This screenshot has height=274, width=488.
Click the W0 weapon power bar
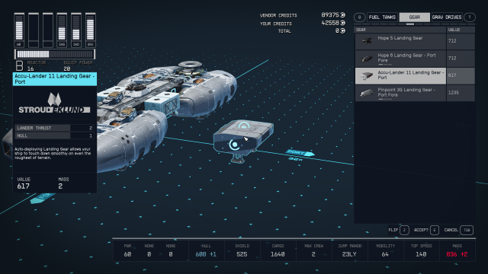19,30
